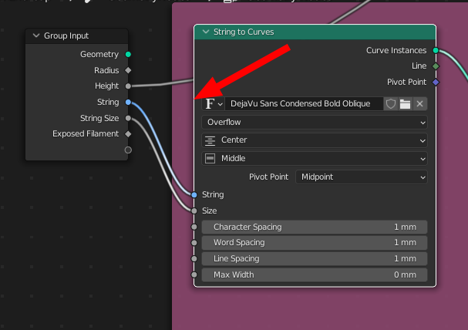Image resolution: width=468 pixels, height=330 pixels.
Task: Click the Character Spacing value field
Action: tap(315, 227)
